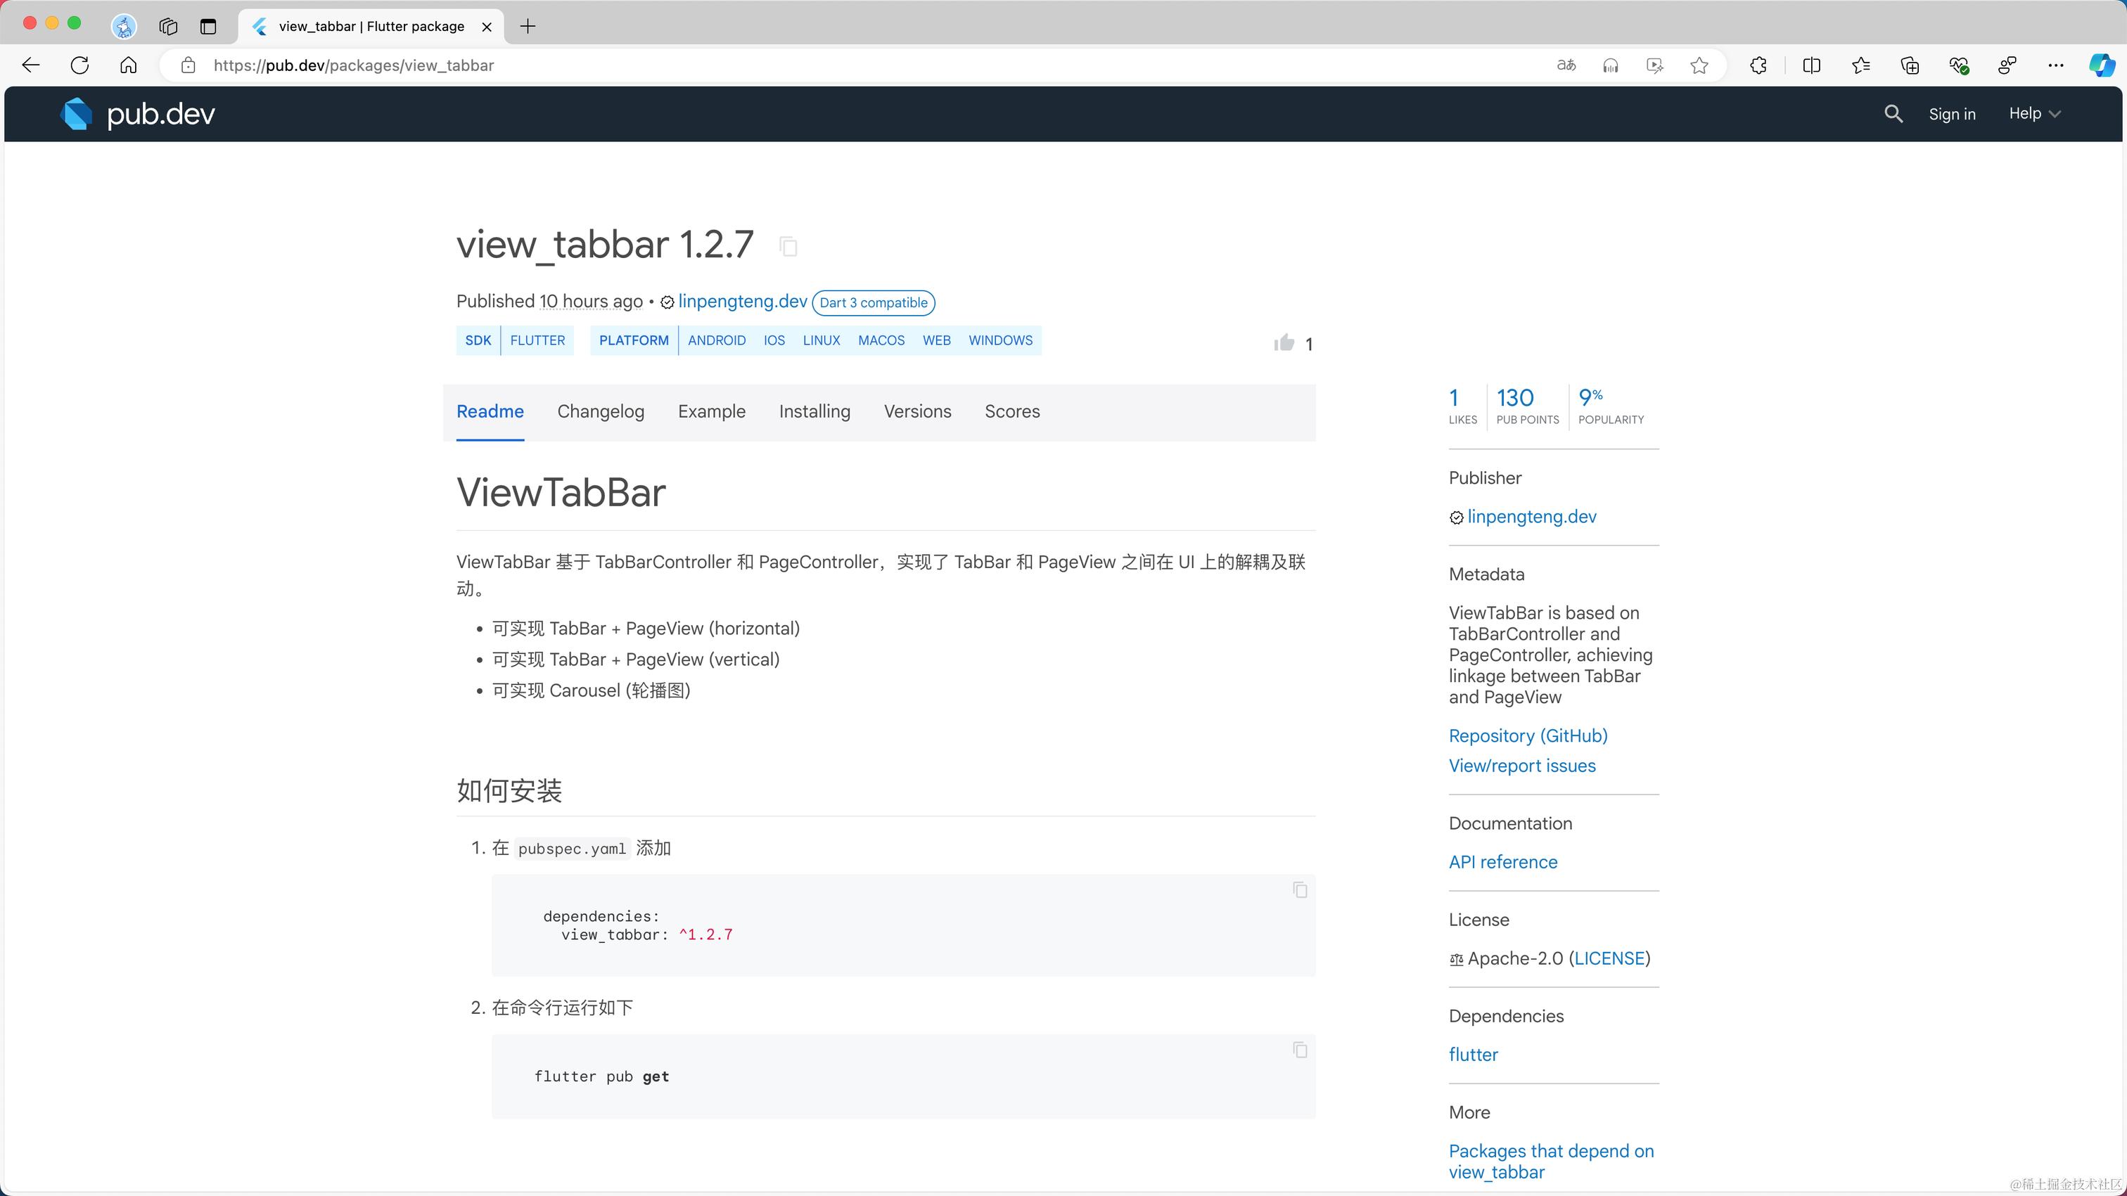Copy package name icon beside title
This screenshot has width=2127, height=1196.
click(x=788, y=246)
